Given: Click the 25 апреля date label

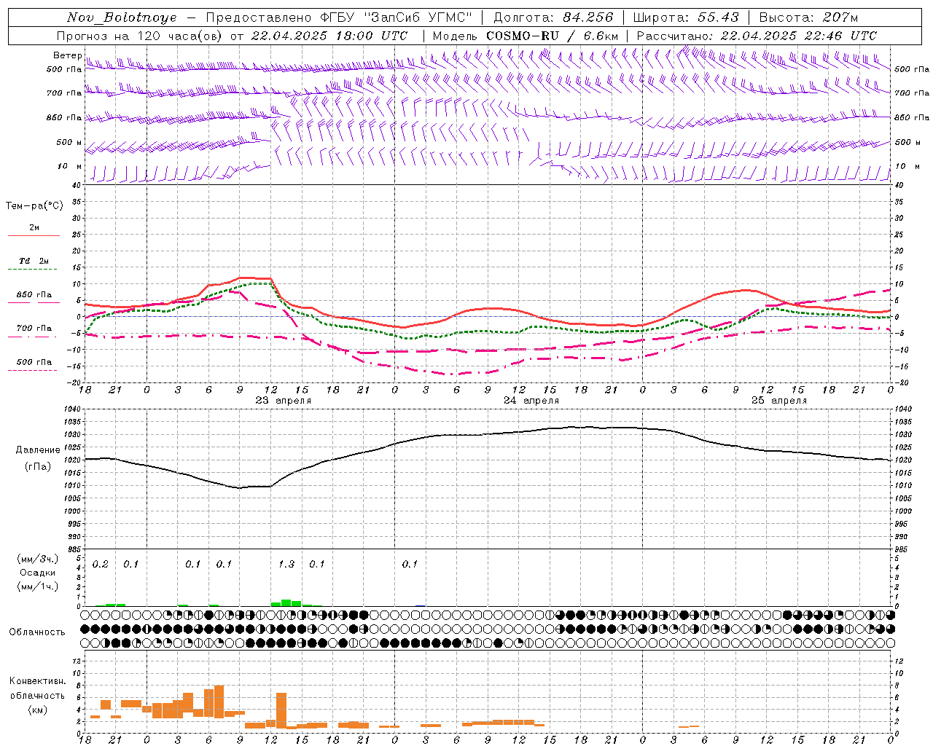Looking at the screenshot, I should coord(779,401).
